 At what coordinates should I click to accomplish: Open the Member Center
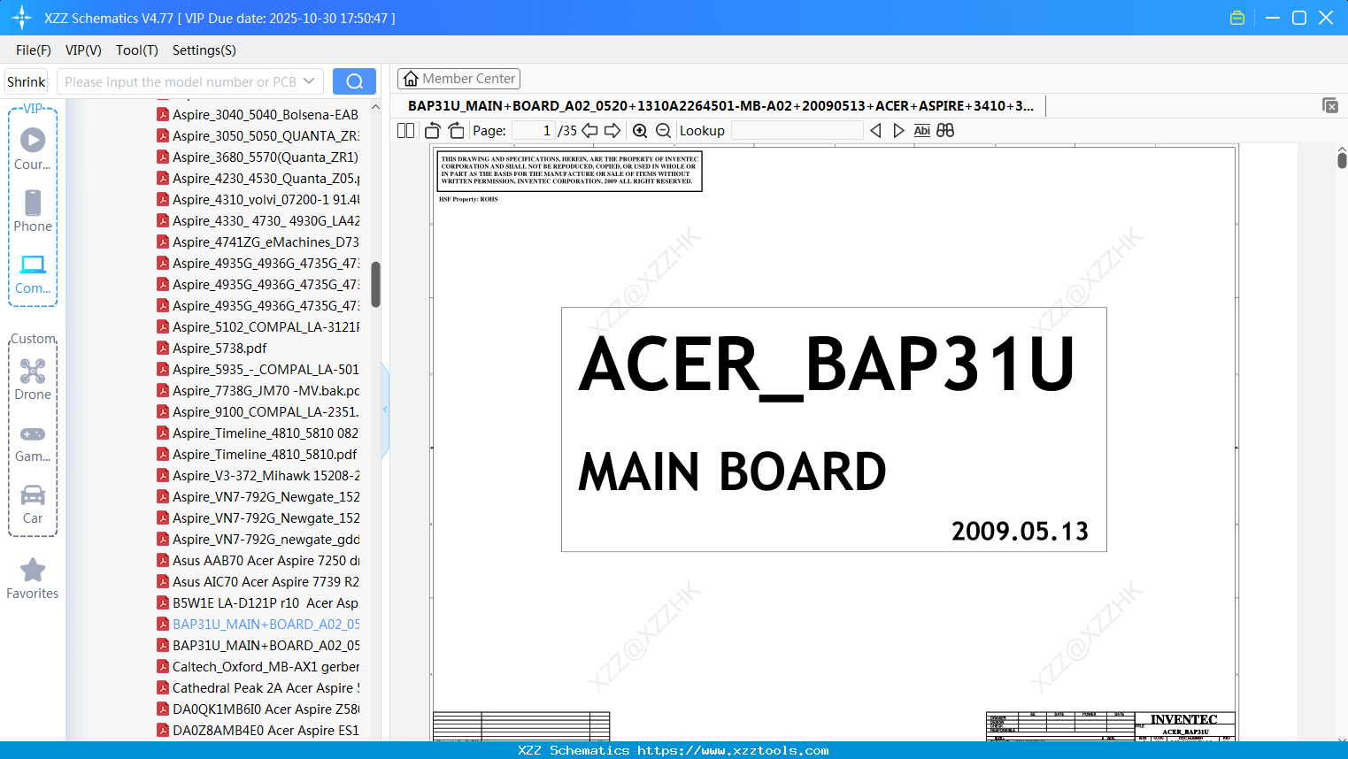[458, 79]
